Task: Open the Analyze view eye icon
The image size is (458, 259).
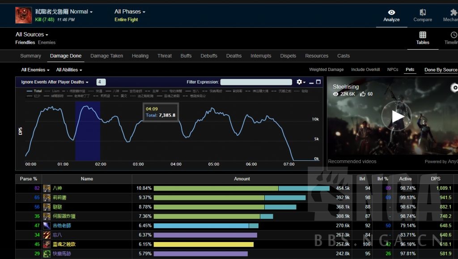Action: [x=391, y=13]
